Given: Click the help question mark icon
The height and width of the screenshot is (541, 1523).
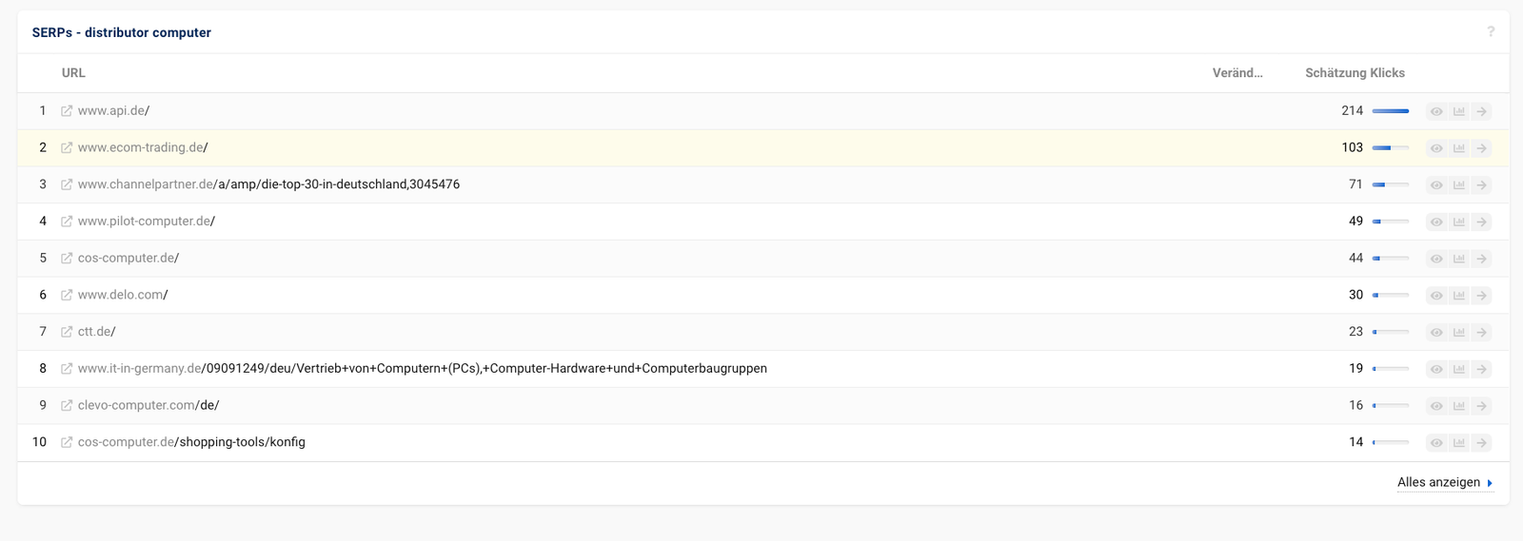Looking at the screenshot, I should [x=1491, y=31].
